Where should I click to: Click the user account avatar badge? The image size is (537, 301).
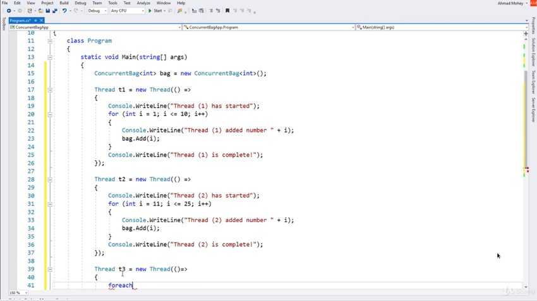[534, 3]
